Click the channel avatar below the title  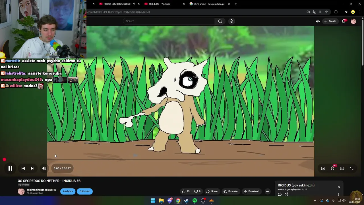point(21,191)
